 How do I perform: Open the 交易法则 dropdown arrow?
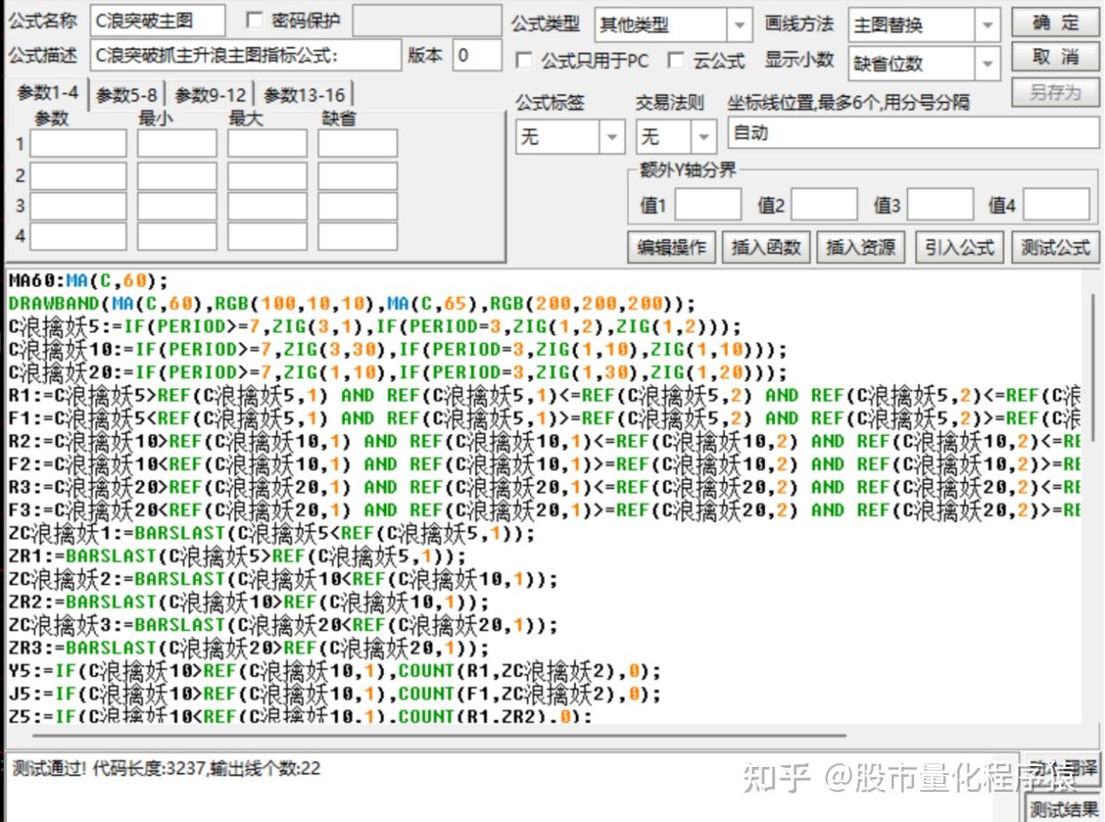[704, 138]
